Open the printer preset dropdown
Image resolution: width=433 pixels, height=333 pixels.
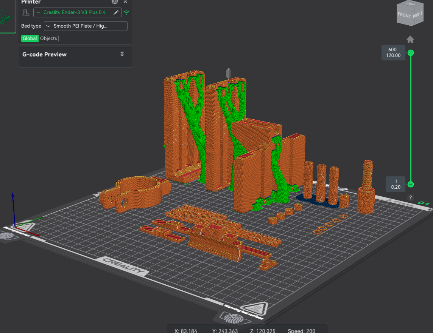pyautogui.click(x=72, y=12)
